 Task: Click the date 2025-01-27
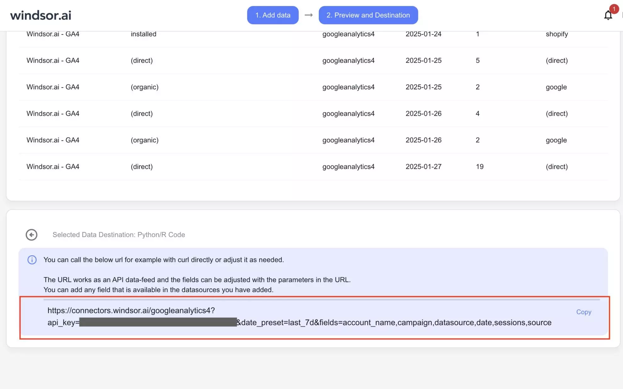point(423,167)
